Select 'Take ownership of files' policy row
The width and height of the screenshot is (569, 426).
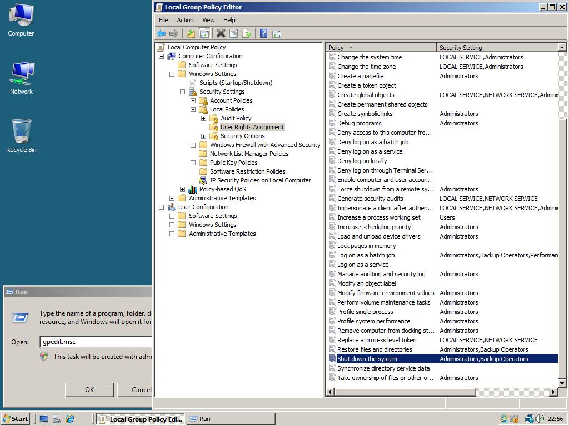pyautogui.click(x=443, y=377)
